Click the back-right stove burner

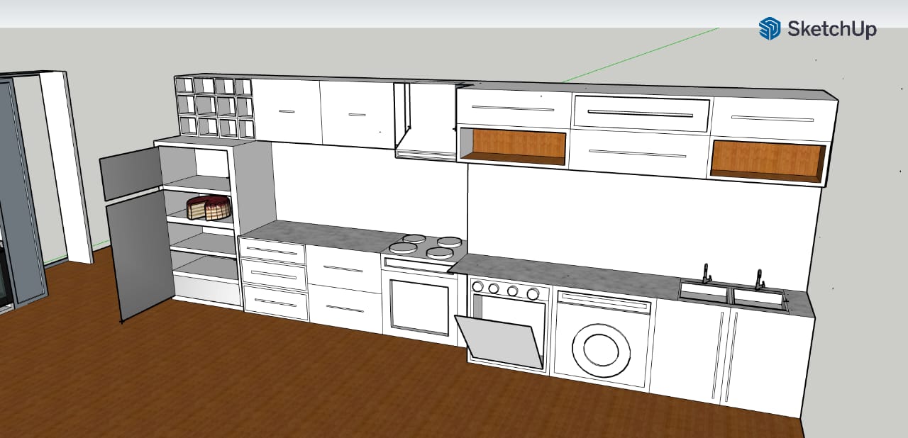[x=449, y=242]
